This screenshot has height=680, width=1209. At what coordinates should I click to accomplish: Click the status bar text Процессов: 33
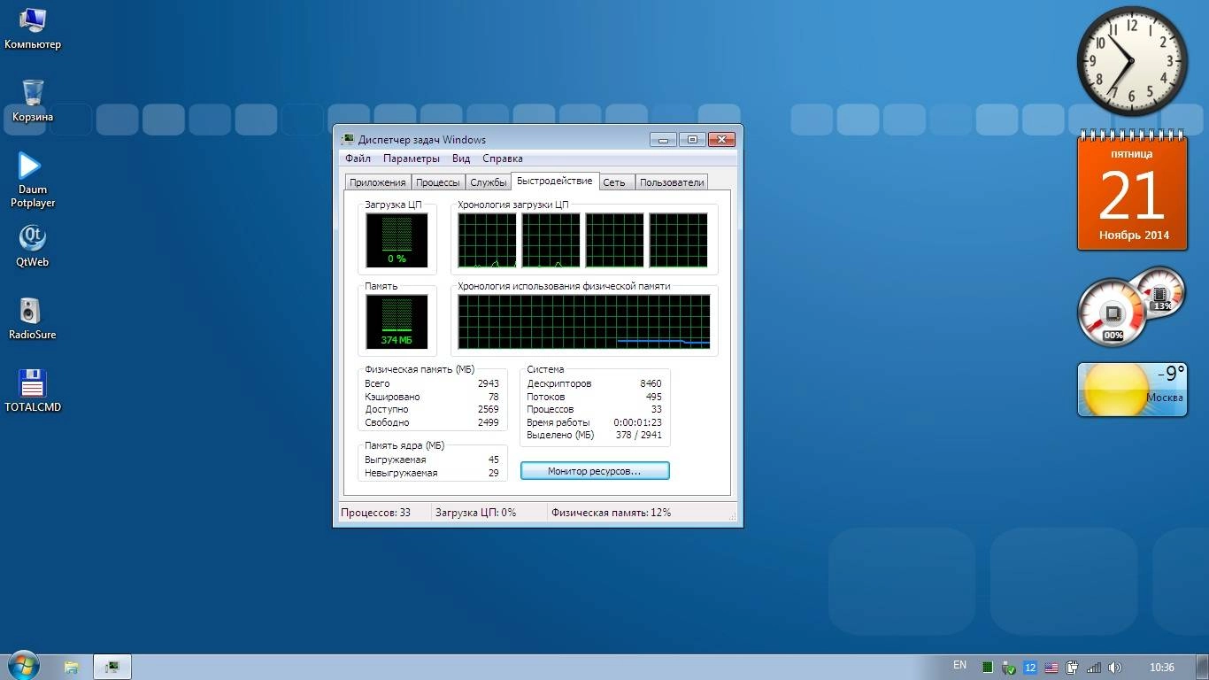click(376, 512)
